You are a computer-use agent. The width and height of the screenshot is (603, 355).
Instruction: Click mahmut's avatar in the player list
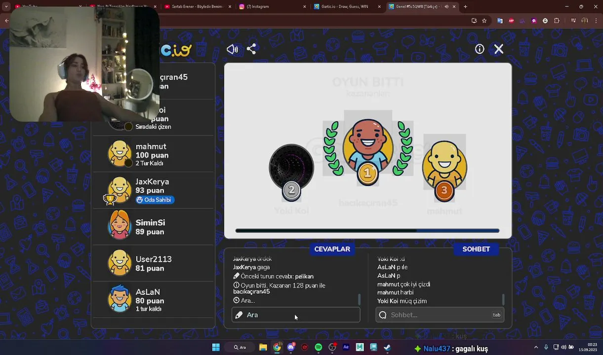120,153
